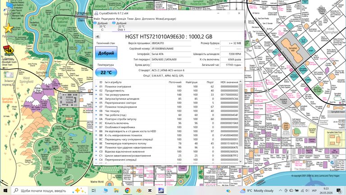Open the Функція menu
Screen dimensions: 346x195
121,19
